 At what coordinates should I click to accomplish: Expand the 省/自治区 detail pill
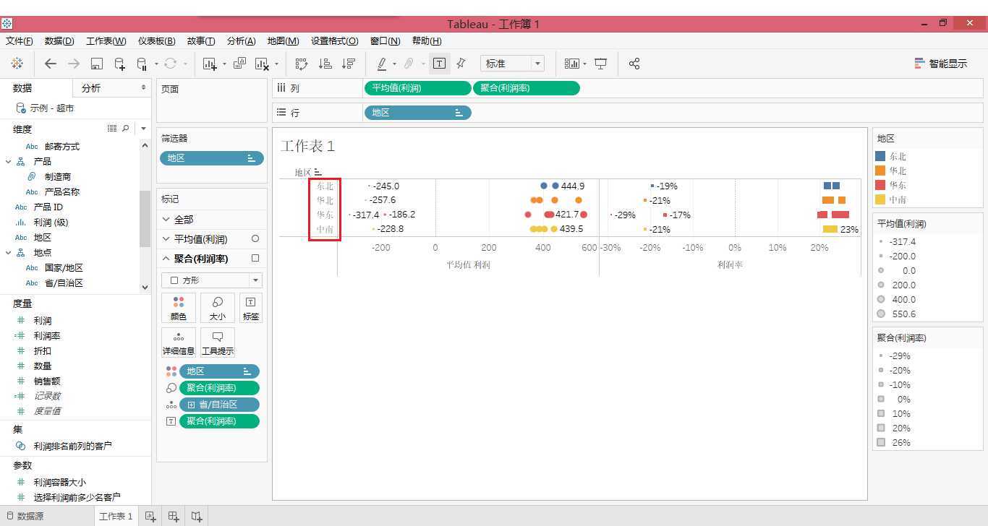click(x=192, y=405)
